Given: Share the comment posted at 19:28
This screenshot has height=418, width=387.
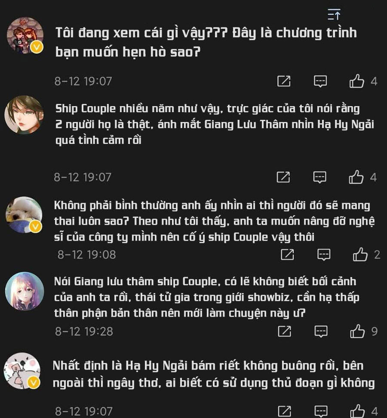Looking at the screenshot, I should [x=285, y=331].
